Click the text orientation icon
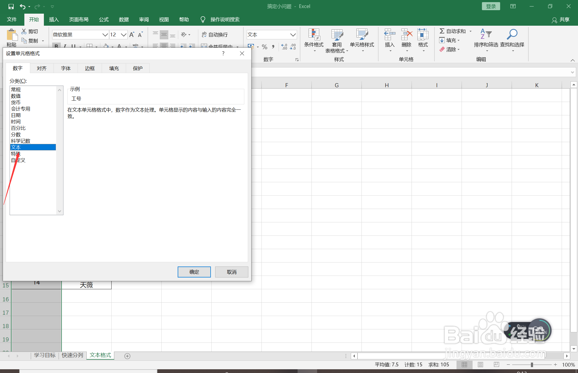The image size is (578, 373). point(184,35)
